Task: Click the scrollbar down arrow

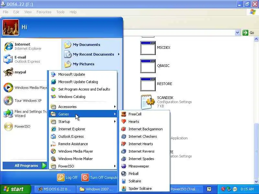Action: tap(256, 182)
